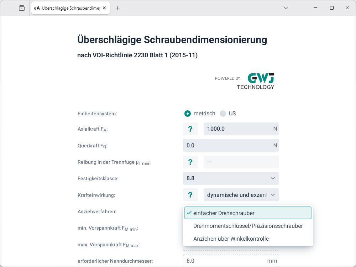Expand the Krafteinwirkung dropdown
Image resolution: width=356 pixels, height=267 pixels.
pyautogui.click(x=241, y=195)
